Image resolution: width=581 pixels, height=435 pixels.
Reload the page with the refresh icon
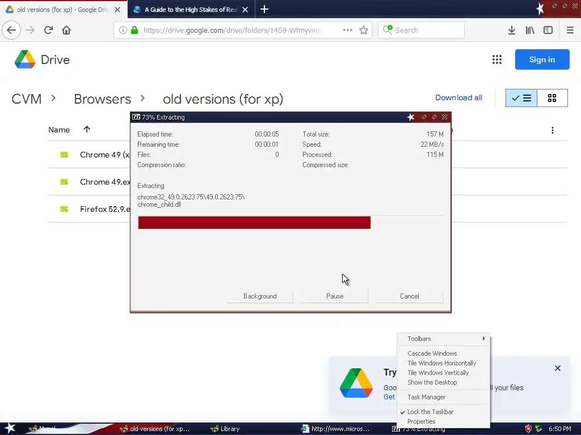[x=48, y=30]
